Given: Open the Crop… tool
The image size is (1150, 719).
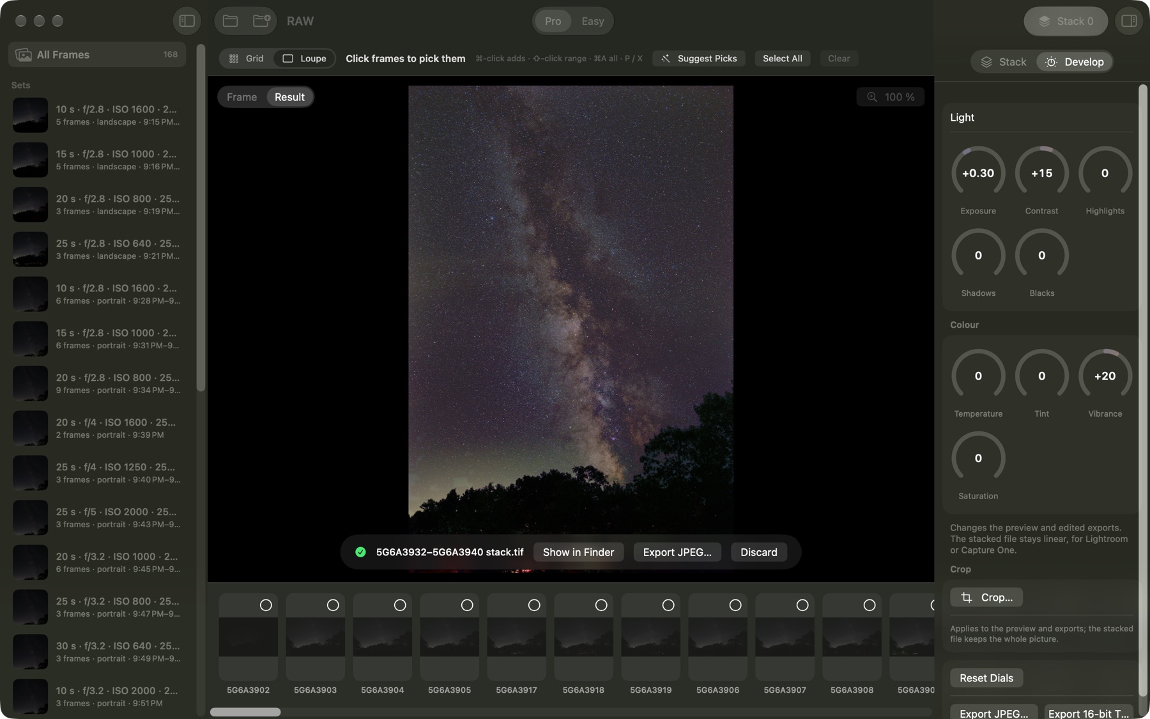Looking at the screenshot, I should tap(986, 598).
